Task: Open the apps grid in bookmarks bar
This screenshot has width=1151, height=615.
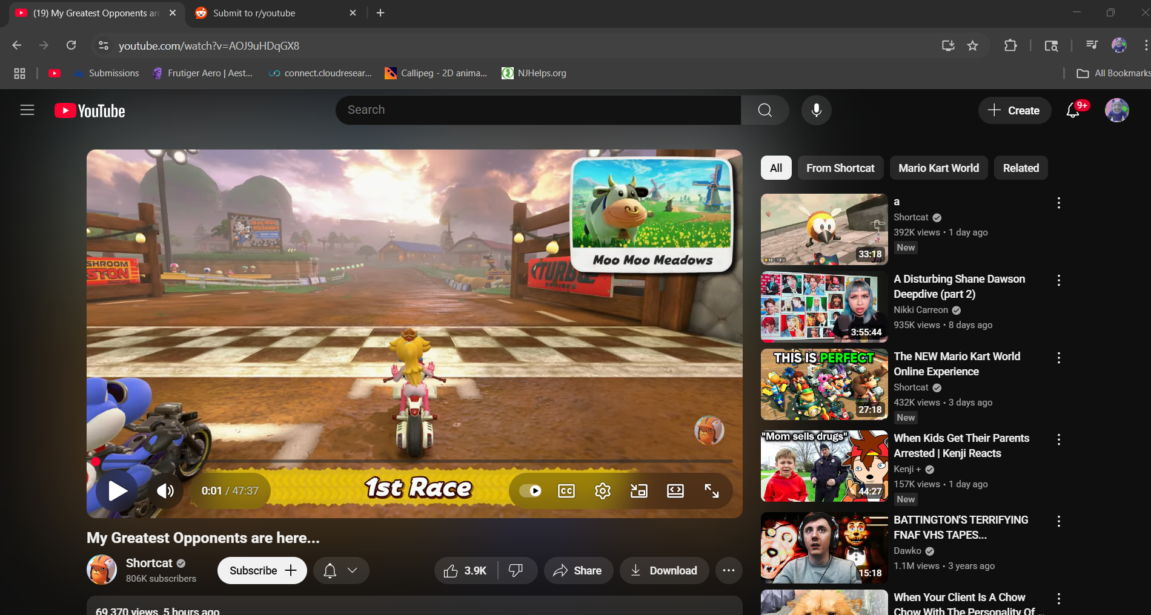Action: (x=19, y=73)
